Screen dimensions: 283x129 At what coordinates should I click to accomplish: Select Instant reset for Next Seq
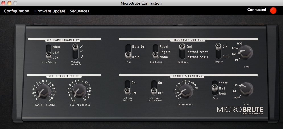pos(197,52)
